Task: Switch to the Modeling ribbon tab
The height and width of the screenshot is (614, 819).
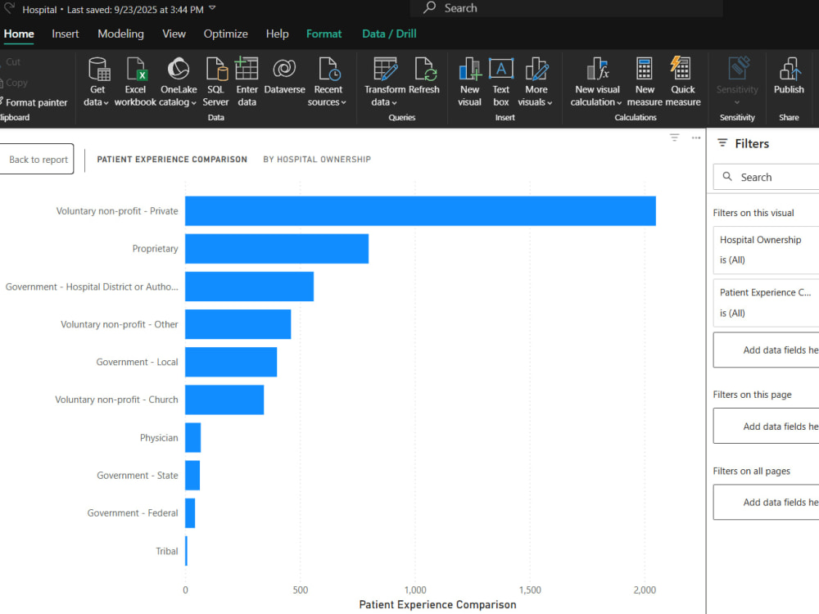Action: pos(120,34)
